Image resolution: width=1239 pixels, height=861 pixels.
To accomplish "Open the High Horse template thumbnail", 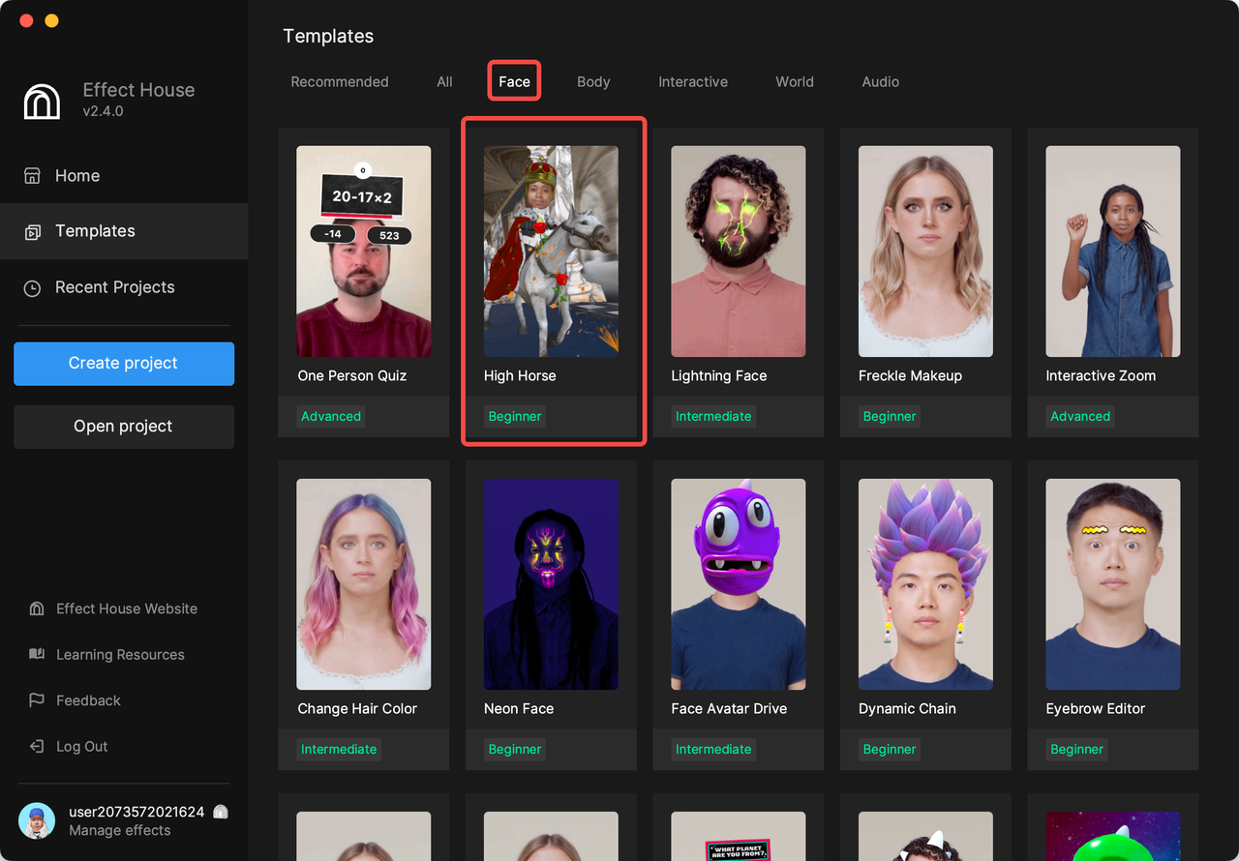I will point(551,252).
